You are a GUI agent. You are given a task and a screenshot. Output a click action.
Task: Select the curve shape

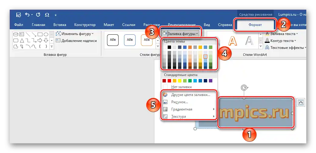pyautogui.click(x=34, y=46)
